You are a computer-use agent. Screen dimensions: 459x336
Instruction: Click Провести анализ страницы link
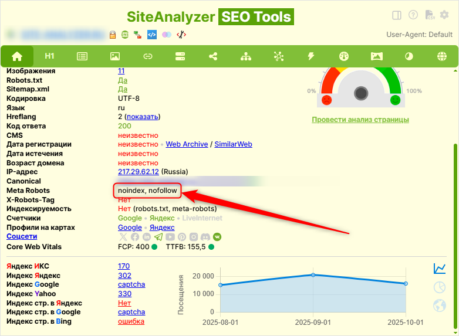coord(360,120)
